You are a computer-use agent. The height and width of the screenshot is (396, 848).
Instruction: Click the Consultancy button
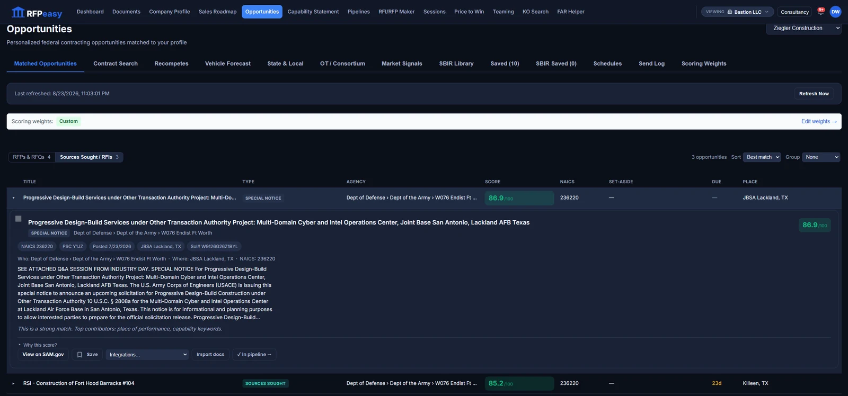tap(794, 12)
